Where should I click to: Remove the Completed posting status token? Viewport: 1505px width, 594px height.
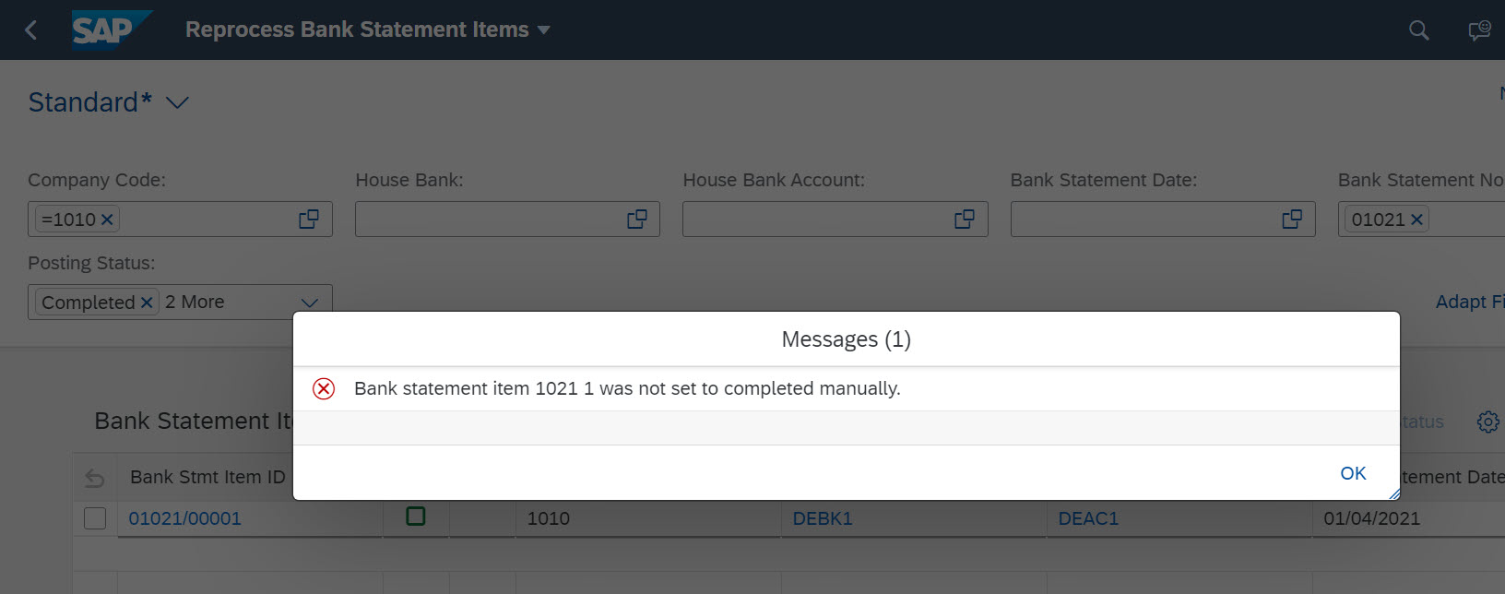click(x=147, y=303)
